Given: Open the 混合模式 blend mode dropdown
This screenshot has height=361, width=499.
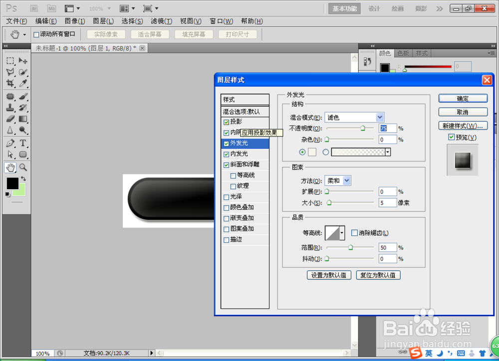Looking at the screenshot, I should 380,117.
